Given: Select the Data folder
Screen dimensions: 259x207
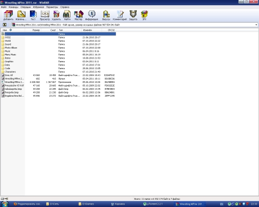Looking at the screenshot, I should [x=58, y=65].
